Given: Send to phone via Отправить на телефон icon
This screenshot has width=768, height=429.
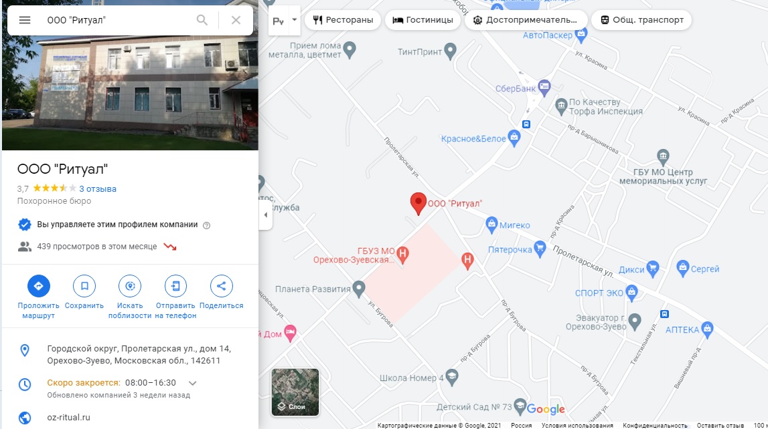Looking at the screenshot, I should click(175, 286).
